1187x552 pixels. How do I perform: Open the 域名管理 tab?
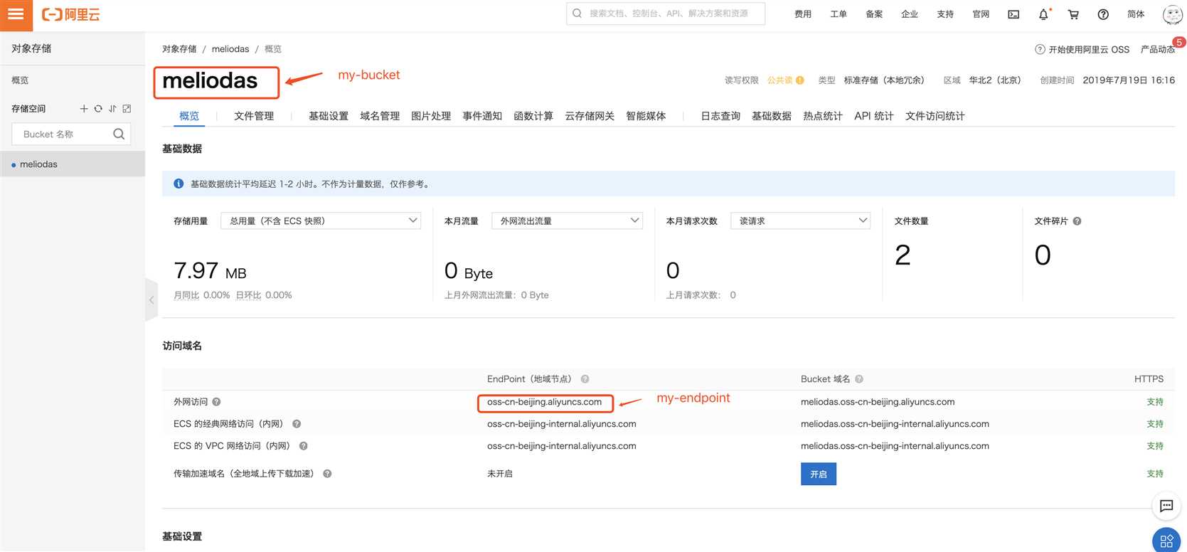(380, 116)
